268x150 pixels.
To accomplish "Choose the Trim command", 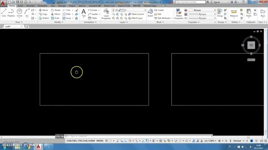I will [67, 10].
